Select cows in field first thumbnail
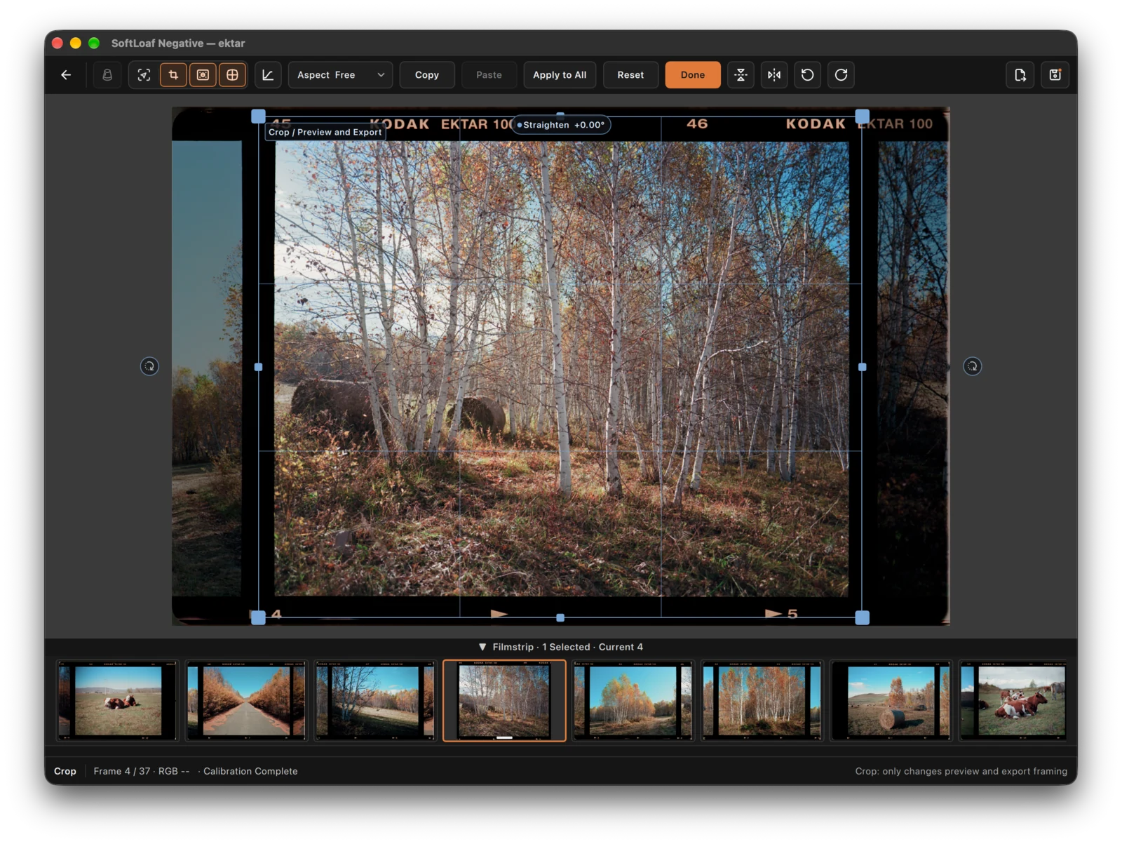 click(x=118, y=700)
